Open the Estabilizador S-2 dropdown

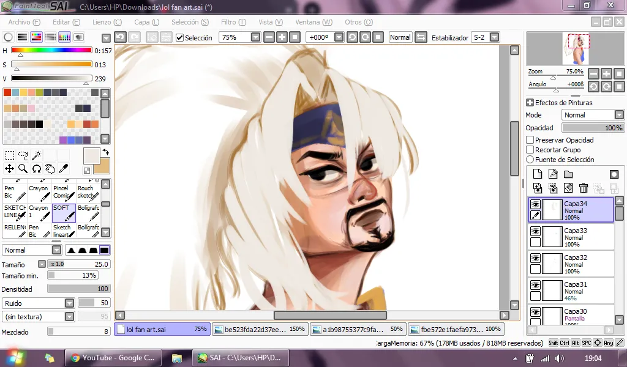click(494, 37)
